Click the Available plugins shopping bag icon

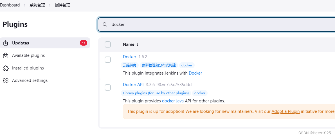coord(6,56)
